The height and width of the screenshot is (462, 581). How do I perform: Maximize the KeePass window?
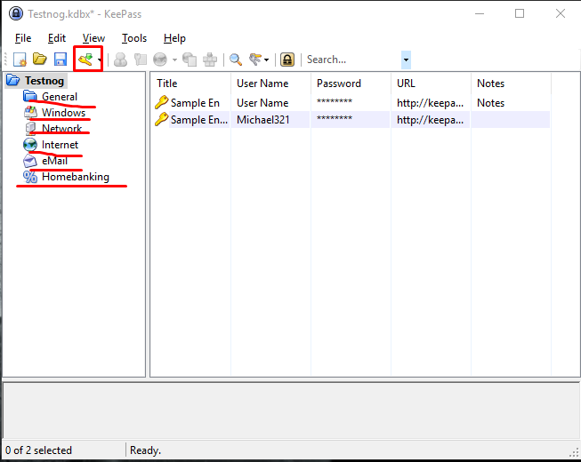tap(520, 13)
